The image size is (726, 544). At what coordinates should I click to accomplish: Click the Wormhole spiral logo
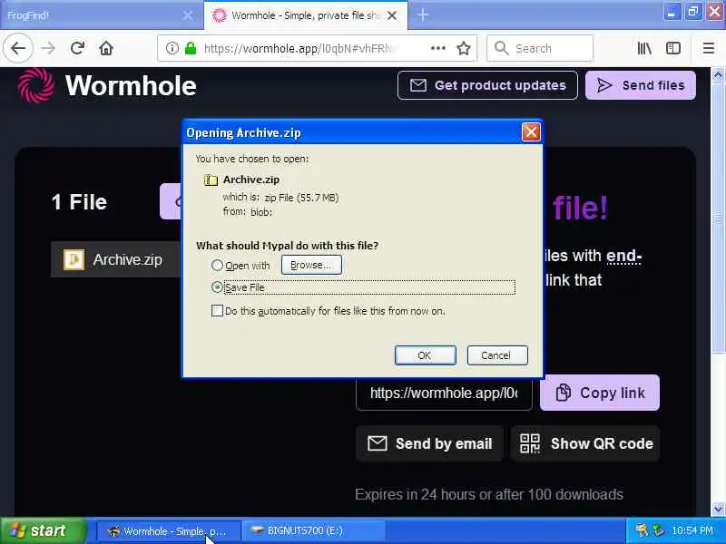(x=36, y=85)
